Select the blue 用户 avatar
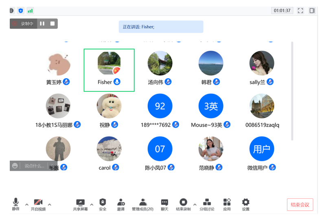This screenshot has height=220, width=324. (x=262, y=149)
